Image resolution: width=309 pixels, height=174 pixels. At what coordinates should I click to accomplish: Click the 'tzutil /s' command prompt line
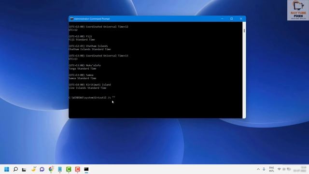point(92,98)
